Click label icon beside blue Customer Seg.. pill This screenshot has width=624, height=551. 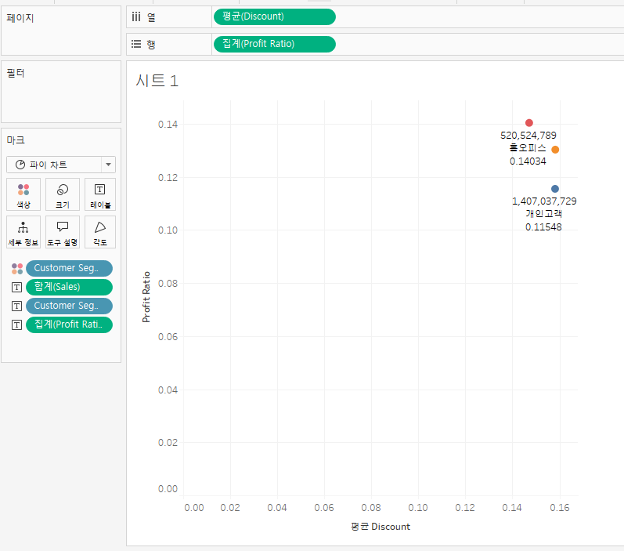[x=16, y=306]
